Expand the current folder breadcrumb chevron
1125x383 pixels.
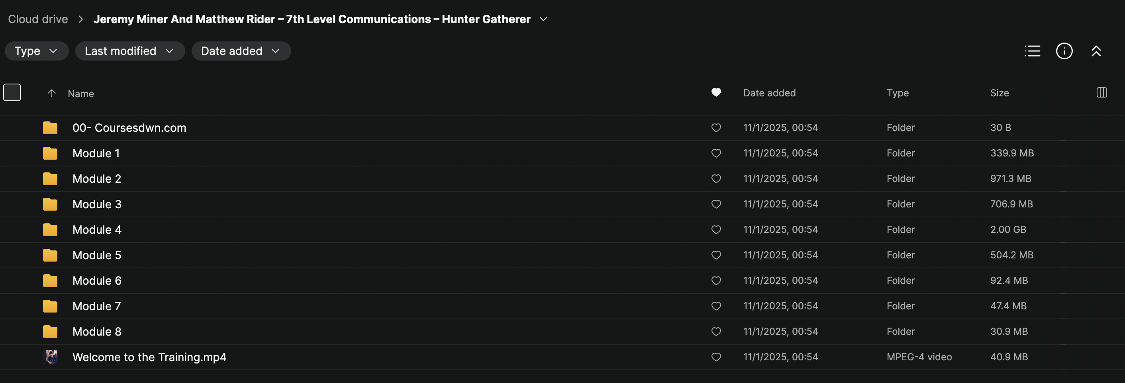tap(543, 19)
